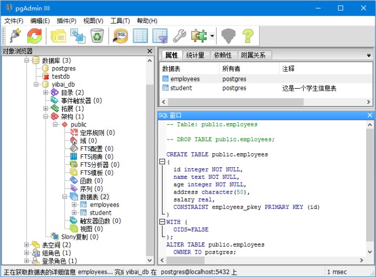Screen dimensions: 376x277
Task: Click the grey Guru hint icon
Action: [x=228, y=36]
